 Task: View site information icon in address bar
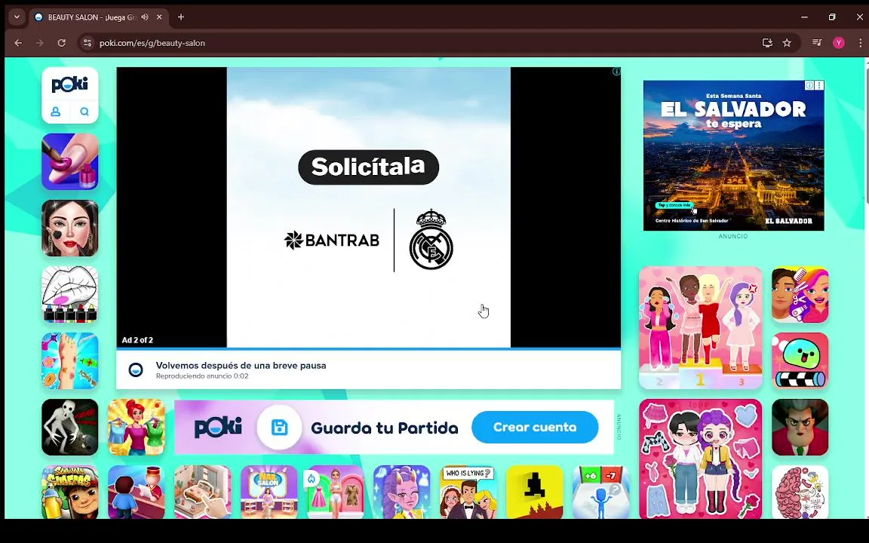point(87,43)
